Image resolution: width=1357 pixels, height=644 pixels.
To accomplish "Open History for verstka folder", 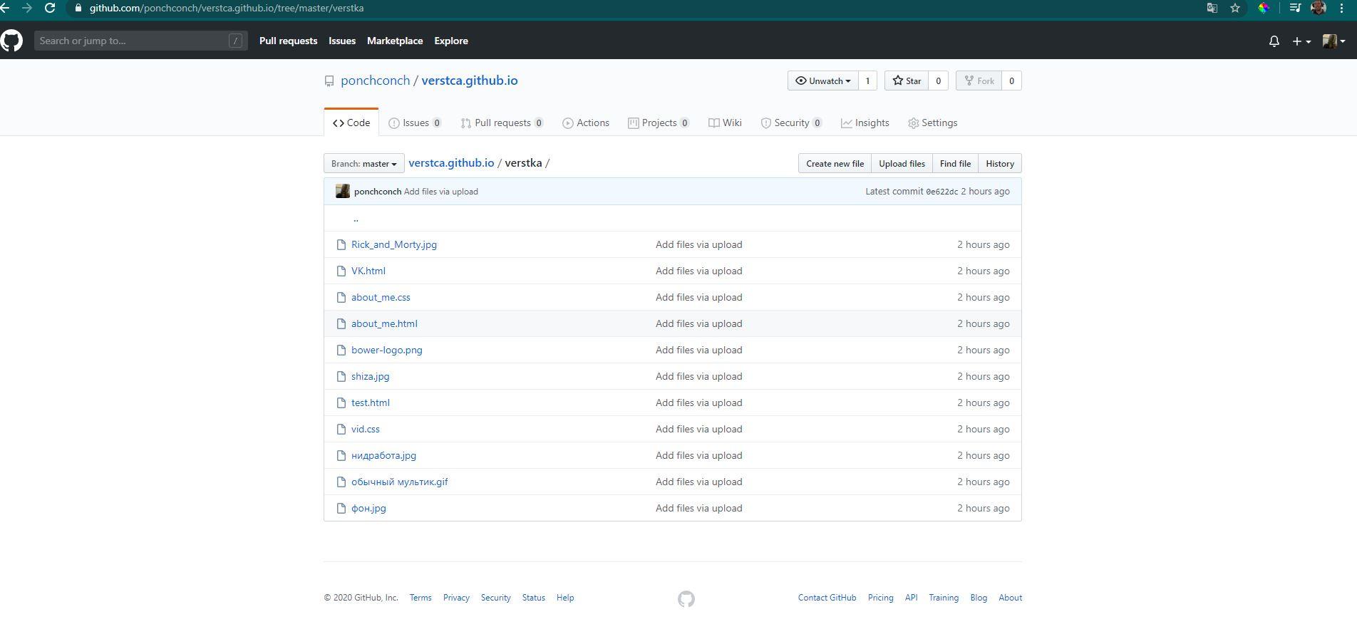I will (x=1000, y=163).
